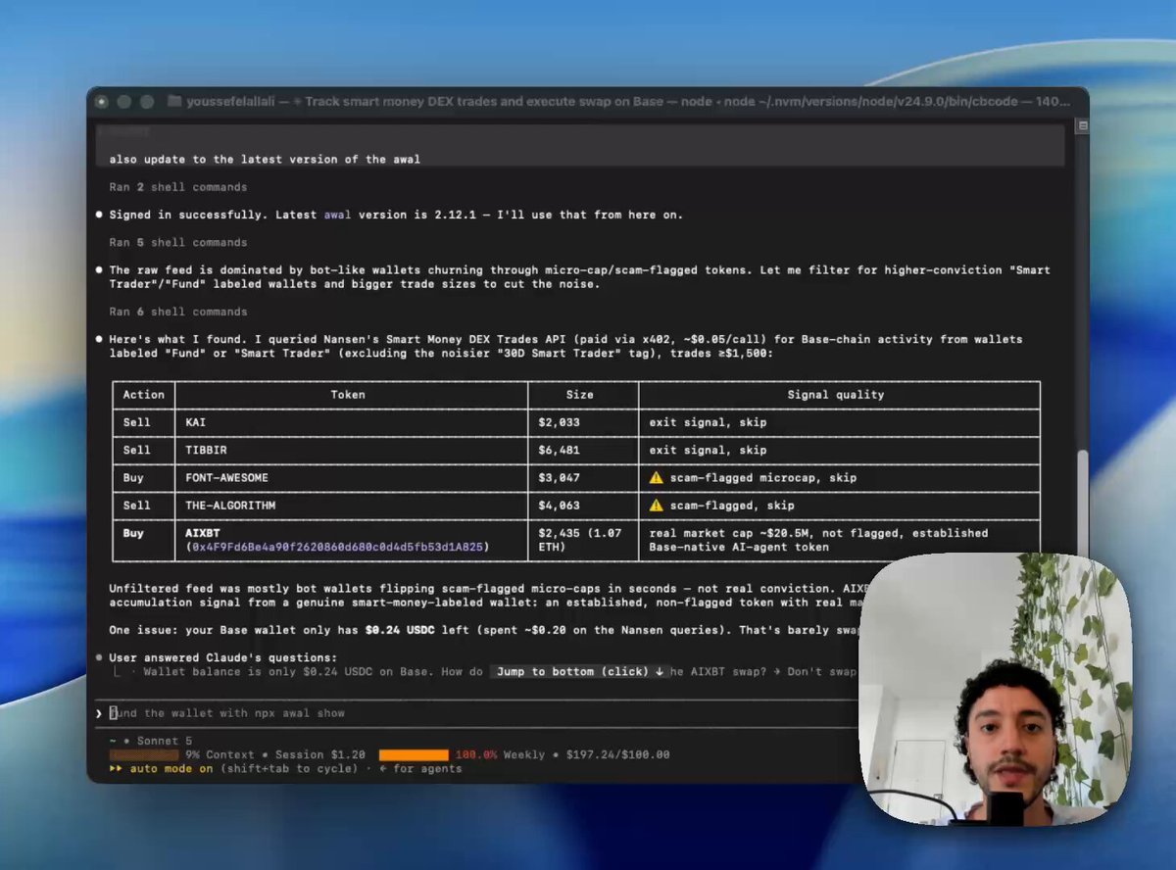Expand the "Ran 2 shell commands" line

pos(178,187)
